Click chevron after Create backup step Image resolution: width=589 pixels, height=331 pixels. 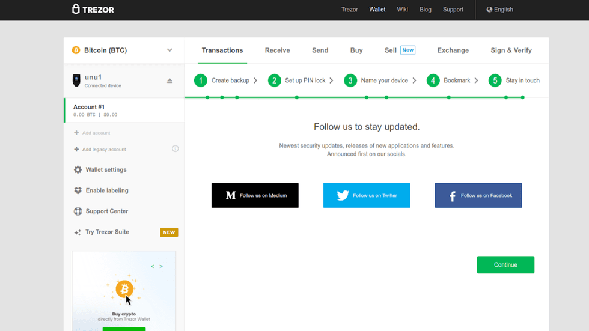pyautogui.click(x=255, y=80)
